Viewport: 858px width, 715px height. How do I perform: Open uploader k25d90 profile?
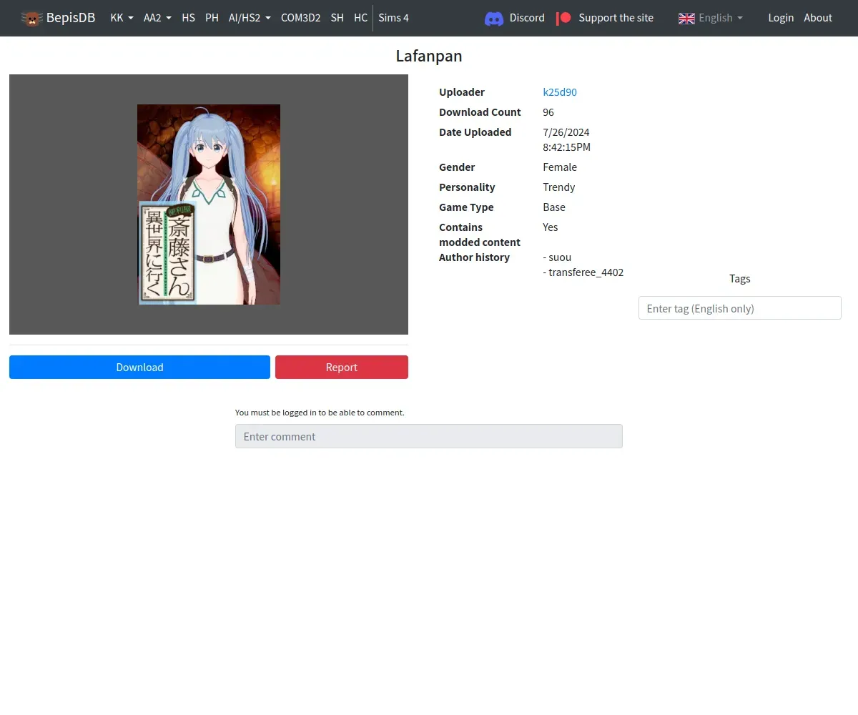[x=560, y=92]
